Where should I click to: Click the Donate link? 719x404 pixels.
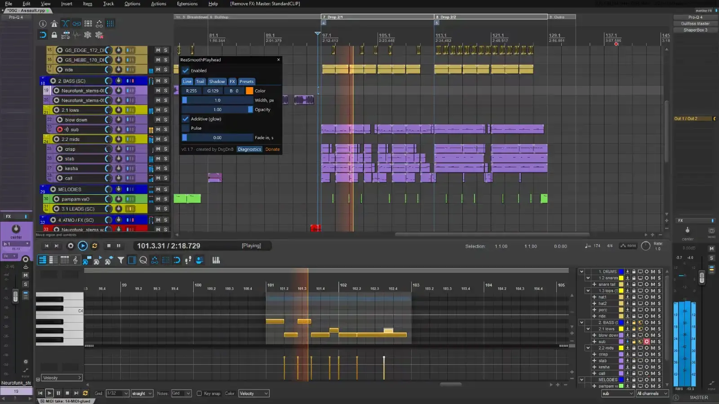272,149
